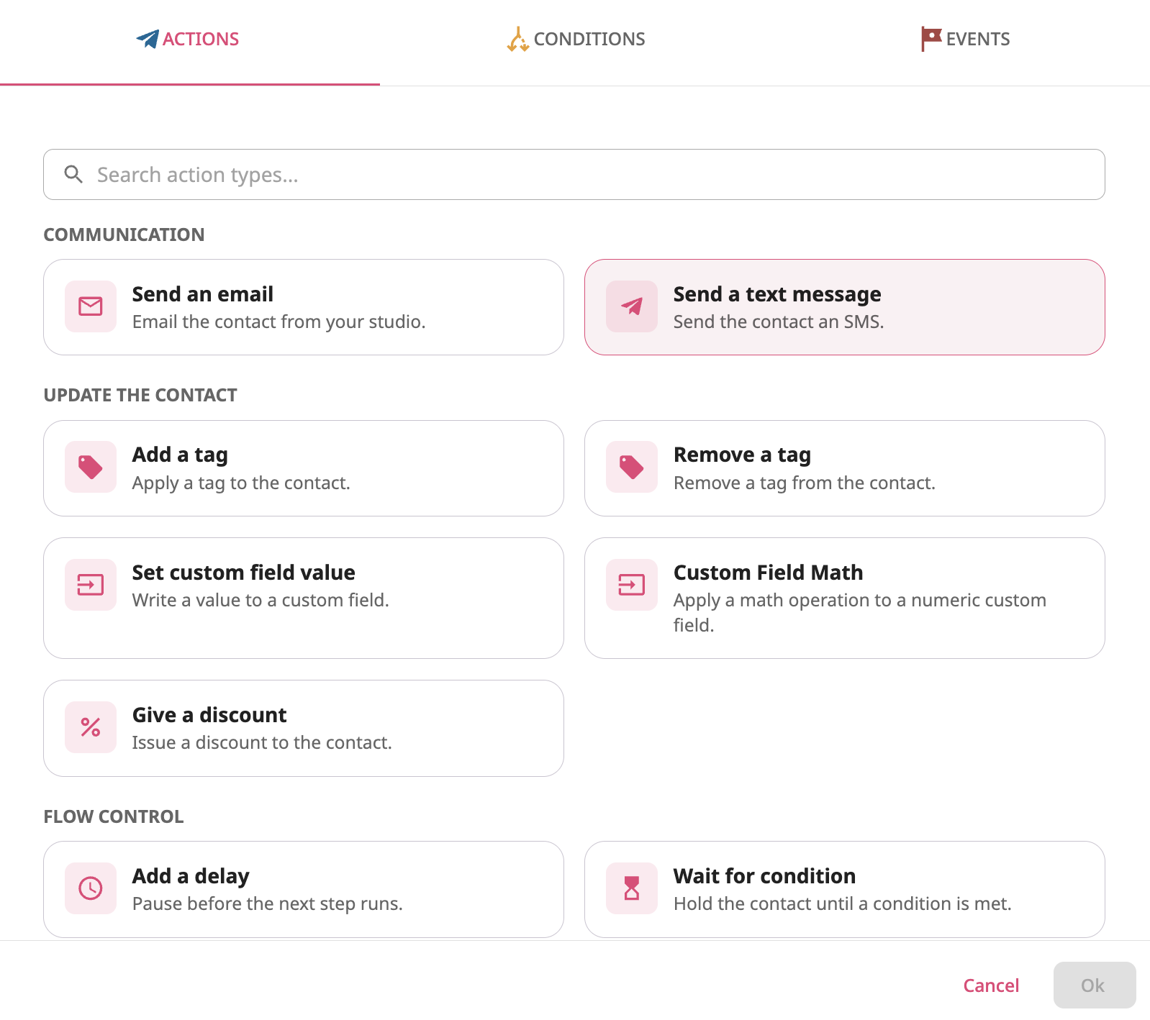Click the percent icon on Give a discount

(x=91, y=727)
